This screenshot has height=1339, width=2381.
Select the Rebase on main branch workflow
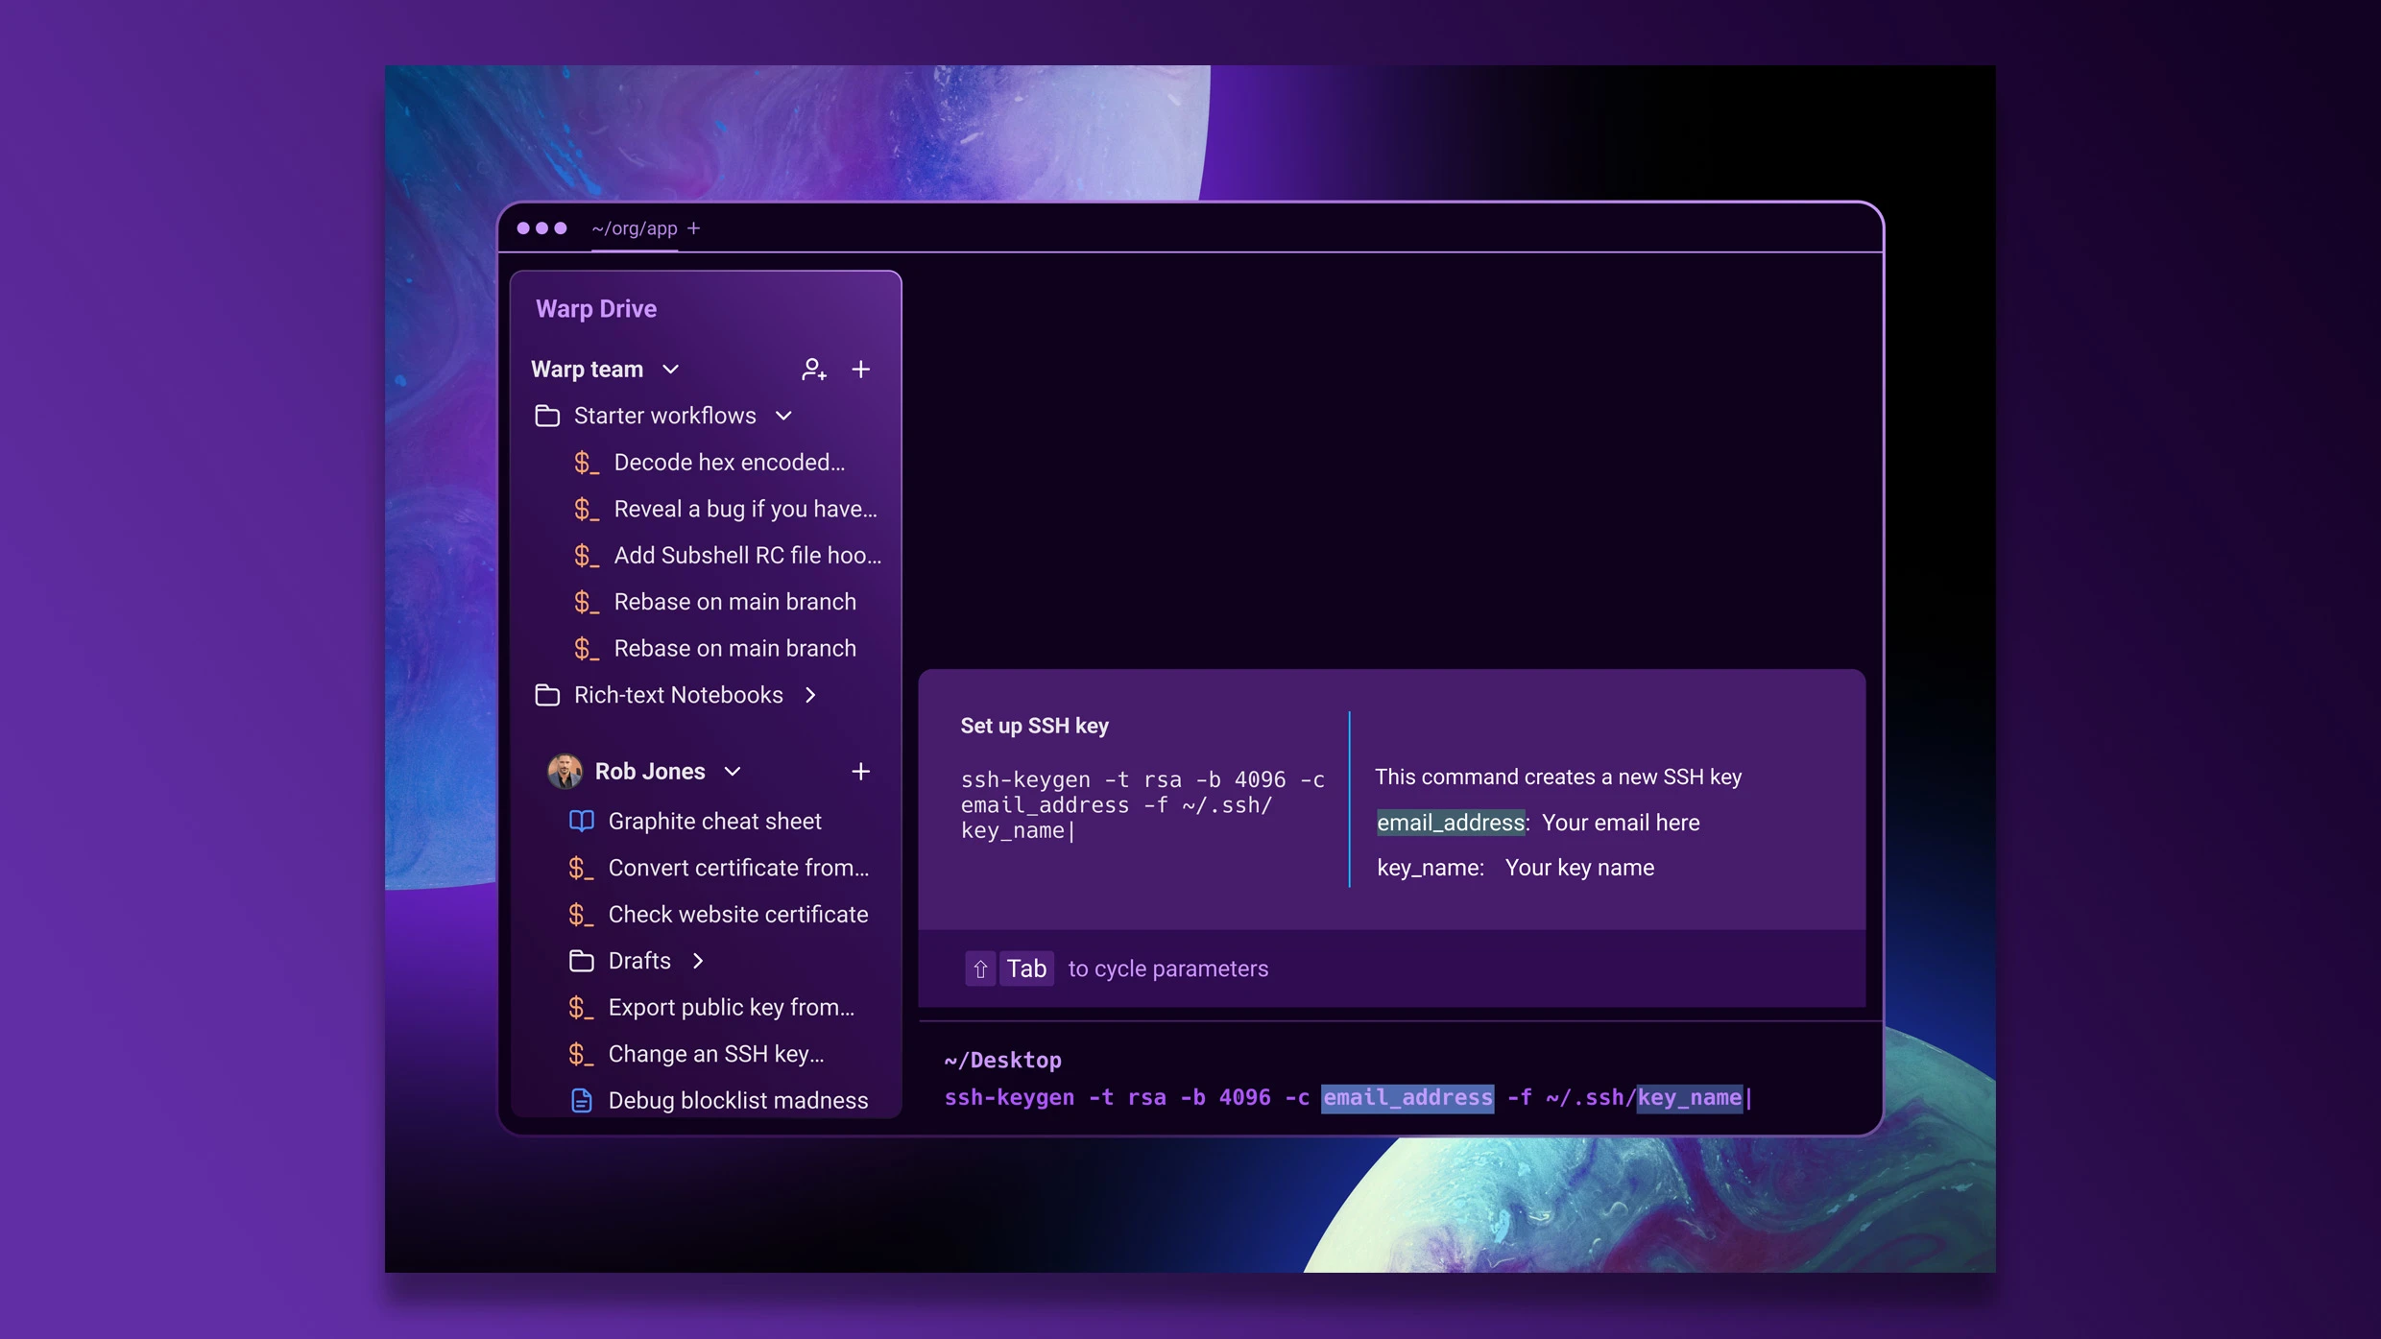coord(734,601)
